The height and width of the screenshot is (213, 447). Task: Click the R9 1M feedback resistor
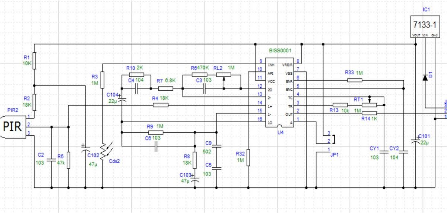pos(155,132)
